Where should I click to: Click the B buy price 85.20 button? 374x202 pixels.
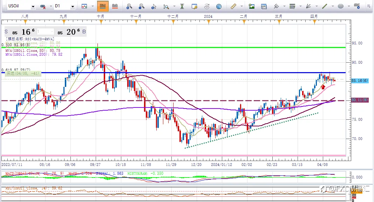click(x=71, y=32)
